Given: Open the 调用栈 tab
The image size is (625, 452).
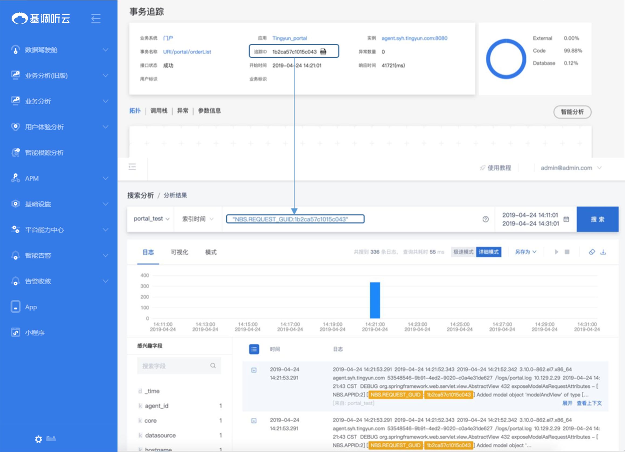Looking at the screenshot, I should 159,111.
